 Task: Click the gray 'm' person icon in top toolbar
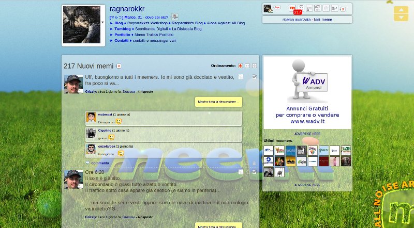[309, 8]
